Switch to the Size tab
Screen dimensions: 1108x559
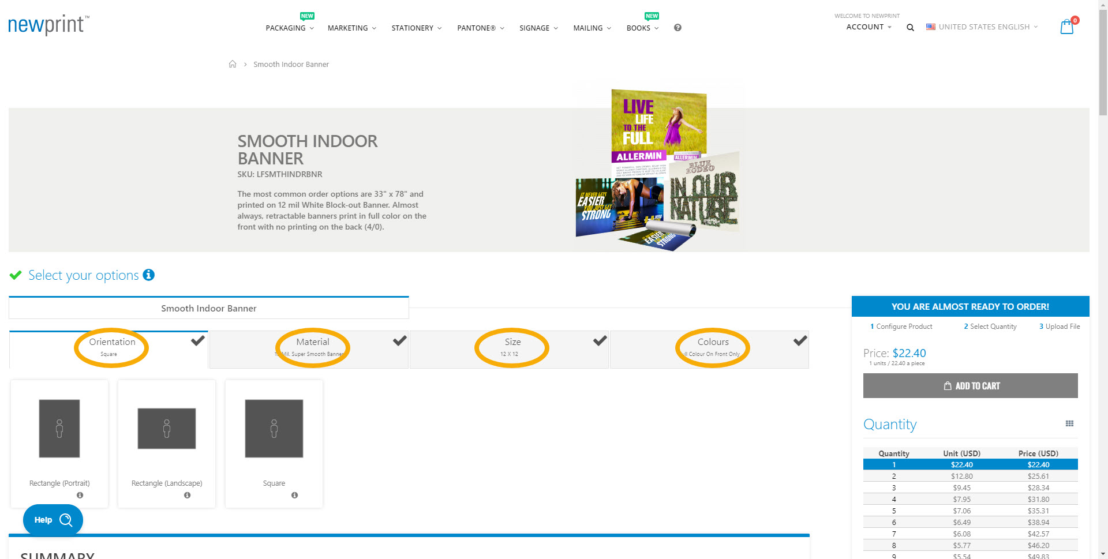pyautogui.click(x=510, y=349)
